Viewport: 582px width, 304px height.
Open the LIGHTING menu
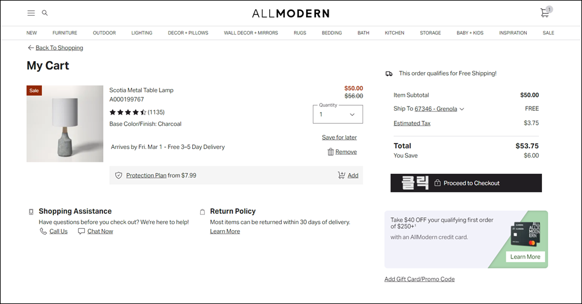[142, 33]
